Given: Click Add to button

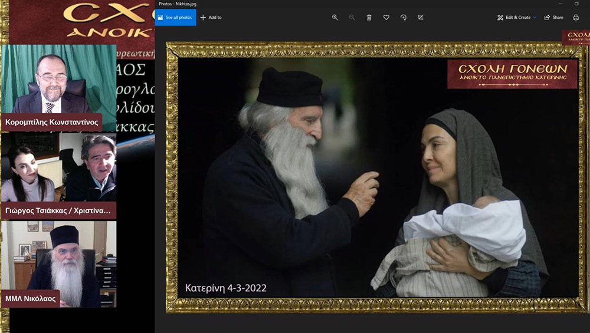Looking at the screenshot, I should click(211, 17).
